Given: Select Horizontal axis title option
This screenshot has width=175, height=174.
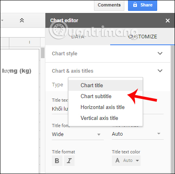Looking at the screenshot, I should (x=105, y=107).
